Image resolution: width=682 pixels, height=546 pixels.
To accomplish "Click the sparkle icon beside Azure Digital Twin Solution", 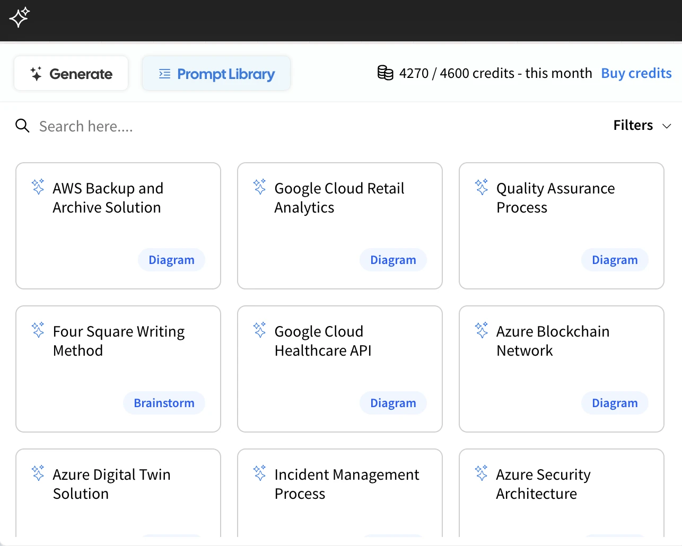I will [x=38, y=473].
